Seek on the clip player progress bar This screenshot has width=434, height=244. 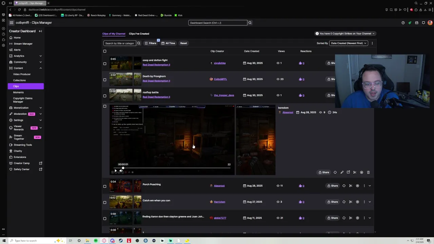172,168
